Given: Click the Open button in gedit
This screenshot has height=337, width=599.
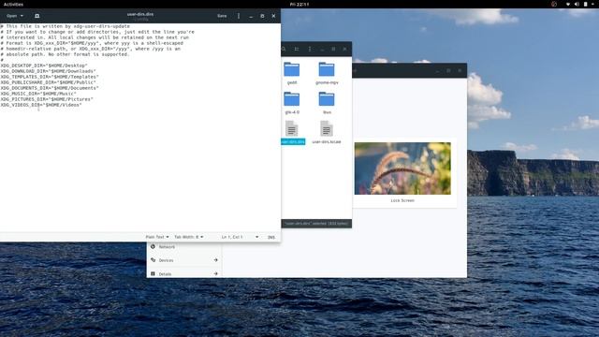Looking at the screenshot, I should coord(12,16).
